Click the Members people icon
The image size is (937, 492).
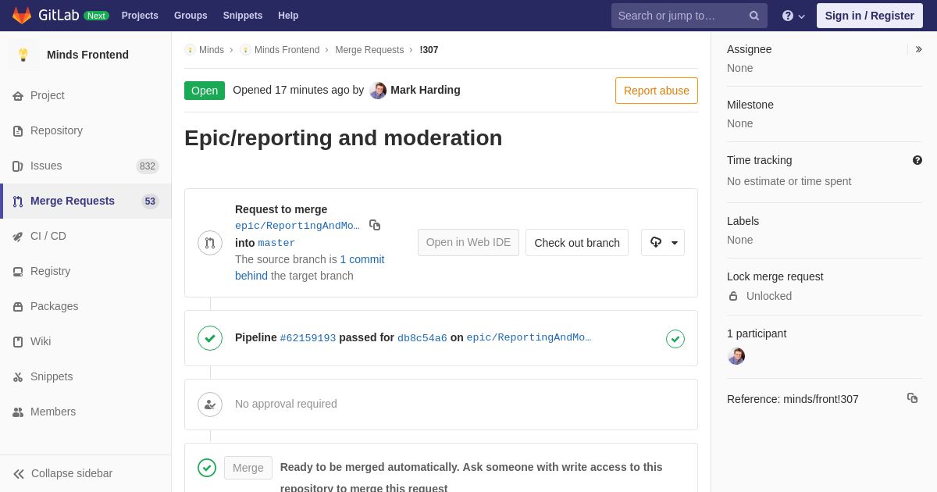(18, 412)
